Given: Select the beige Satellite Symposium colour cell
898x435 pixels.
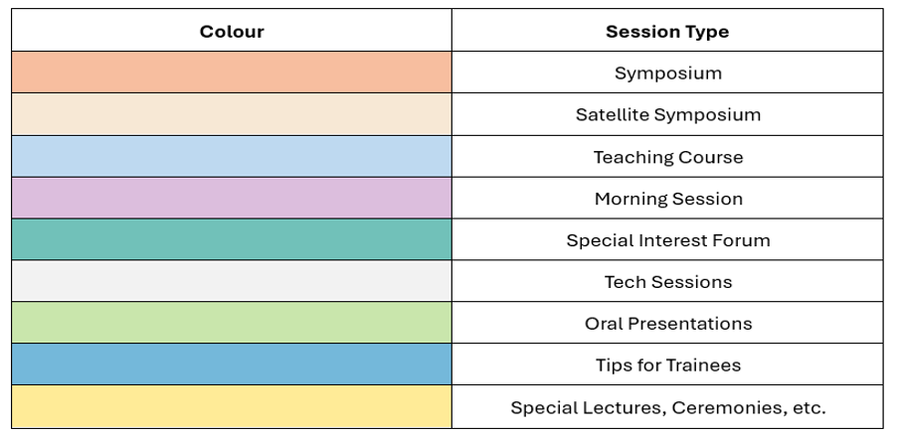Looking at the screenshot, I should [x=232, y=114].
